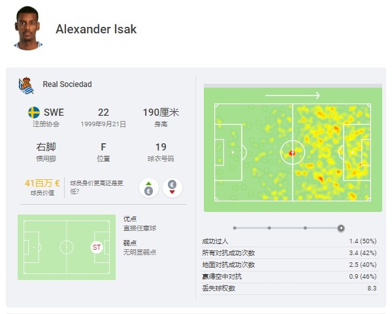Screen dimensions: 392x314
Task: Click the 丢失球权数 statistics row
Action: tap(289, 288)
